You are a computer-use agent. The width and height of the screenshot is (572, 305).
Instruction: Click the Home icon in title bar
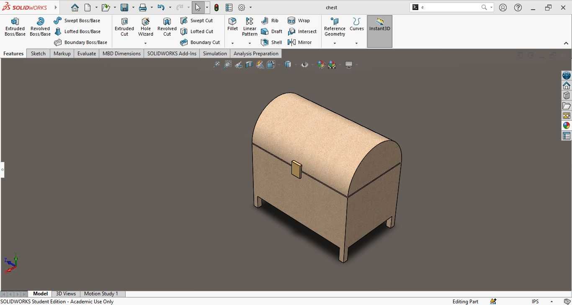(75, 8)
